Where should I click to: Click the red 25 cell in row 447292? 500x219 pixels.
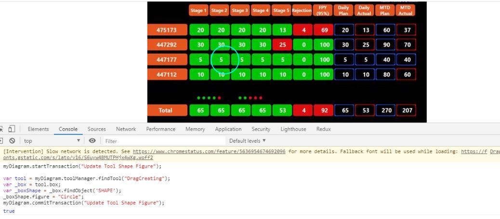pos(282,45)
